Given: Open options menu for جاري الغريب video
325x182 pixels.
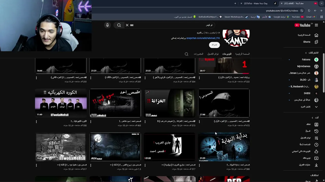Looking at the screenshot, I should (x=145, y=165).
